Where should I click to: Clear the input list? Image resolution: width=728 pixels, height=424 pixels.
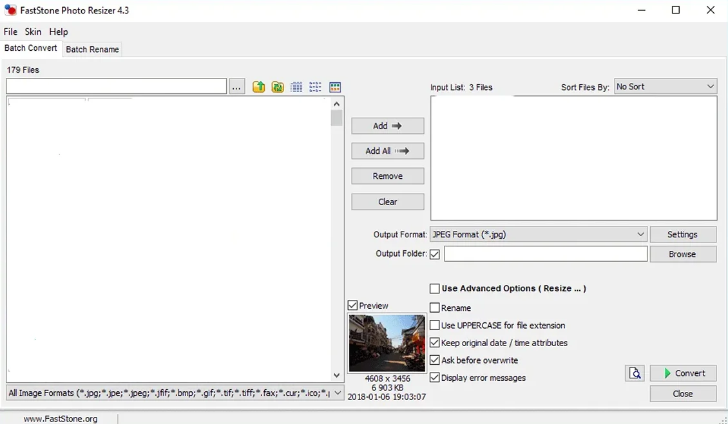click(x=388, y=202)
